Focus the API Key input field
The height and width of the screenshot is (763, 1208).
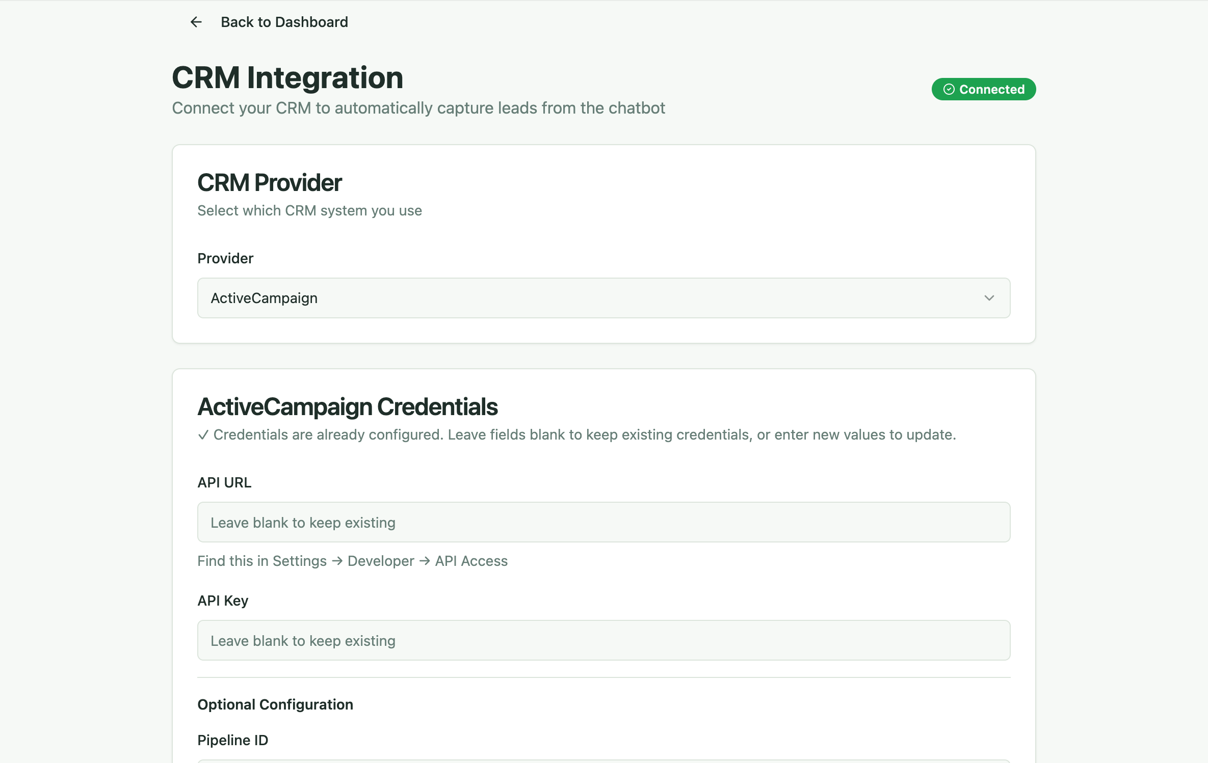(x=603, y=640)
